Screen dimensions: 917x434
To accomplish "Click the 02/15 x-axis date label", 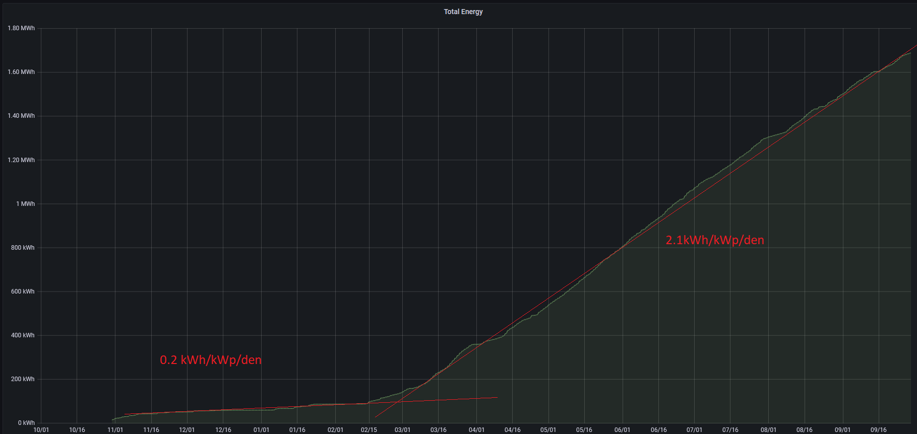I will 369,430.
